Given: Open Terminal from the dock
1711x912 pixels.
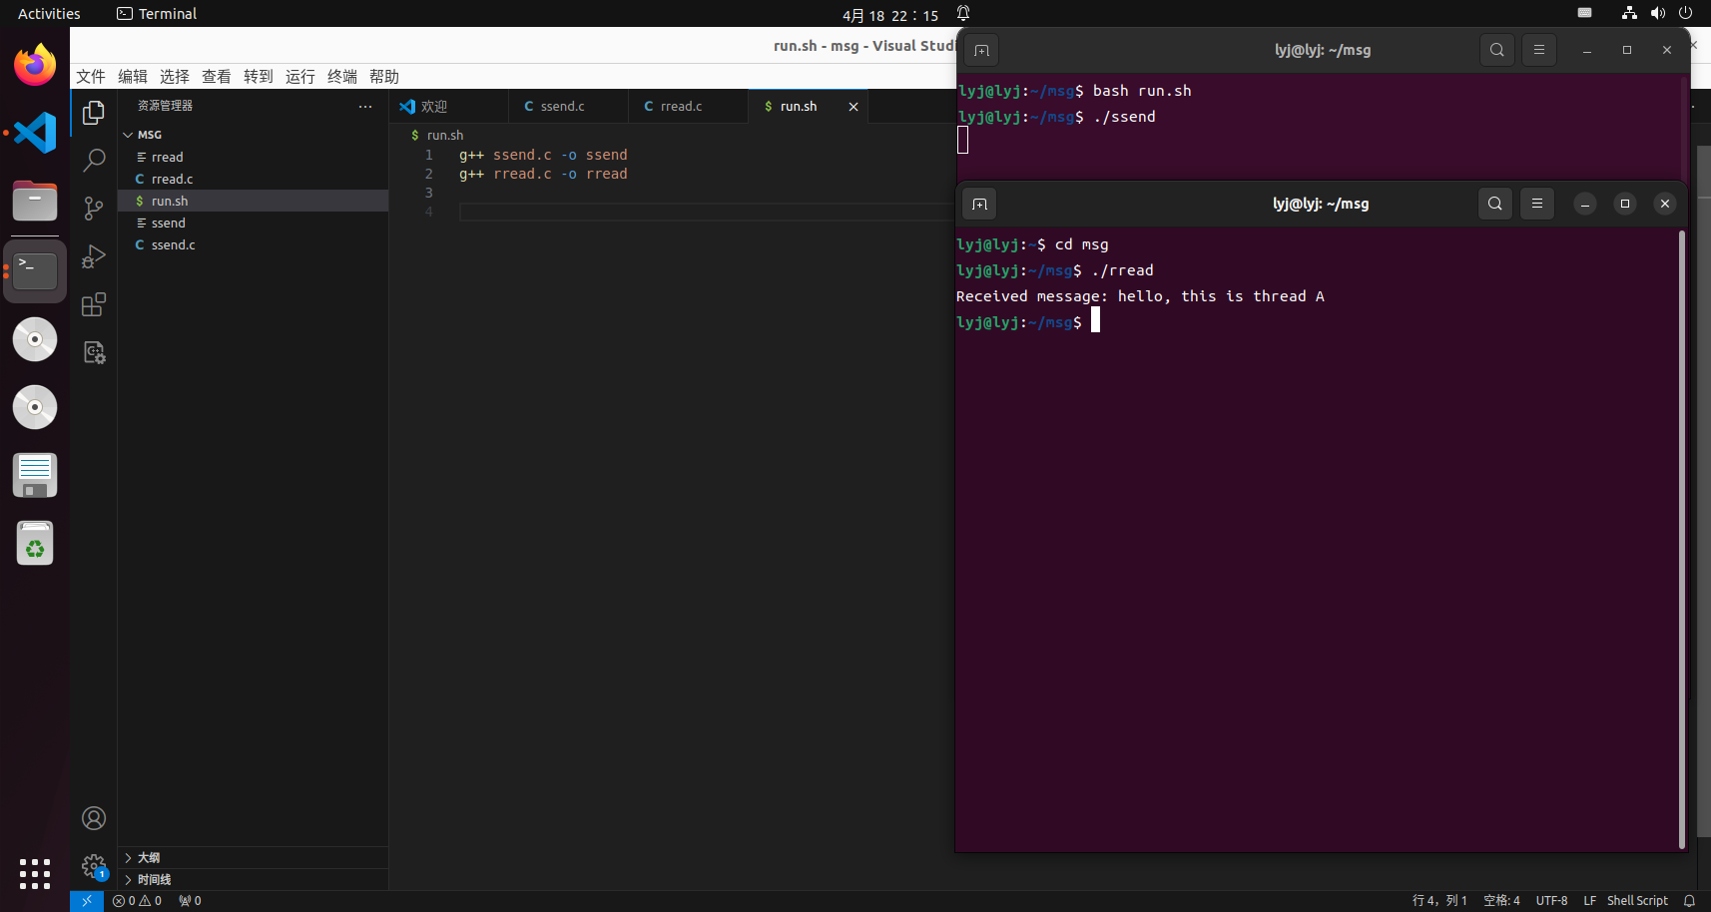Looking at the screenshot, I should point(35,270).
